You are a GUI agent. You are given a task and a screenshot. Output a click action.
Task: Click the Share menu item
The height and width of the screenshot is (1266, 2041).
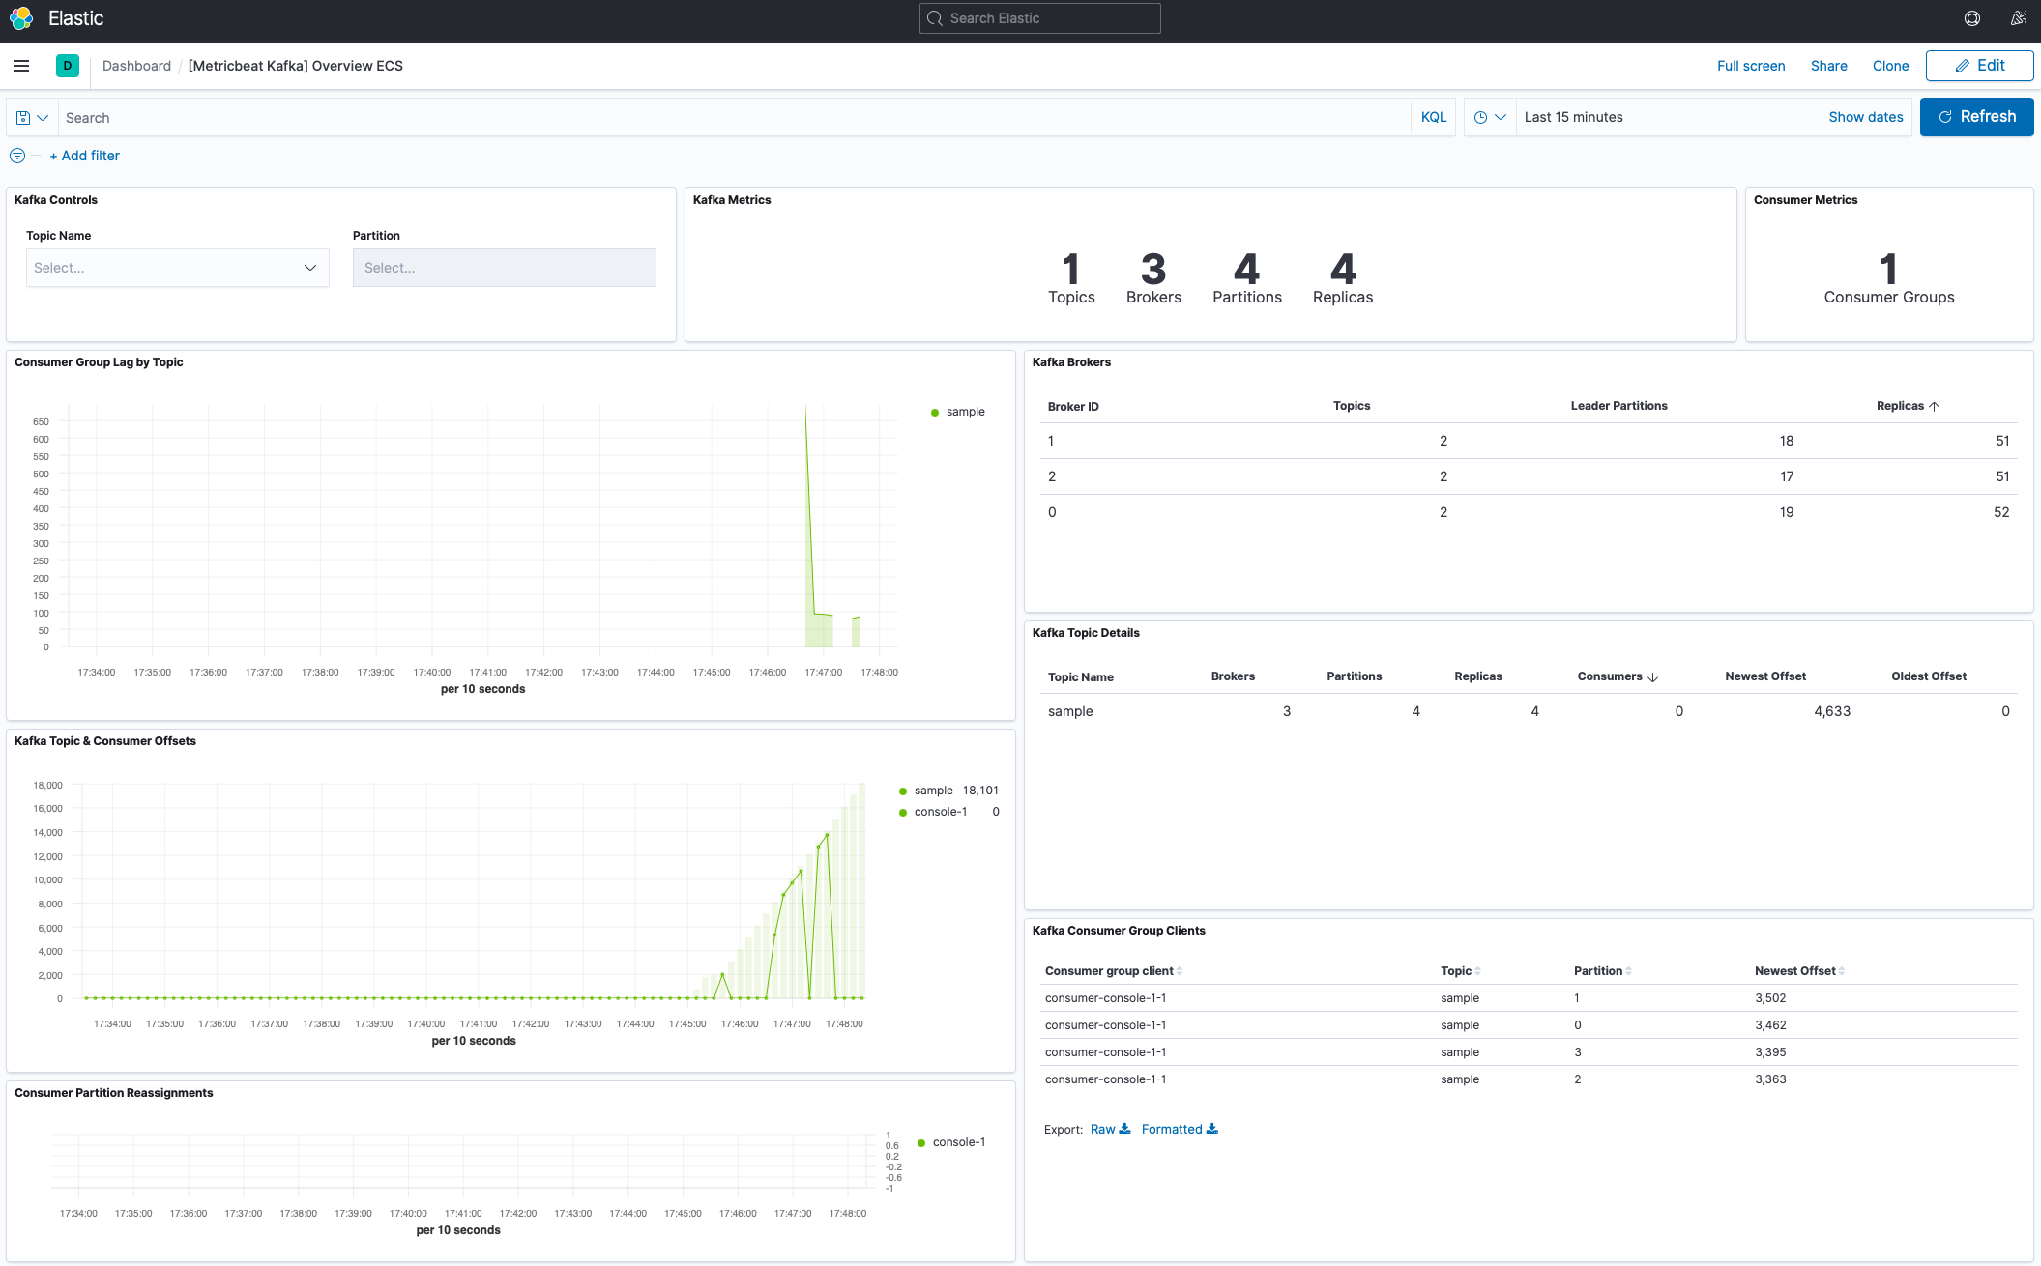(1828, 66)
